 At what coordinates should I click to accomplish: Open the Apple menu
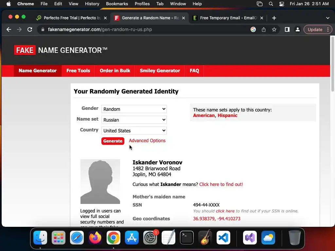(9, 4)
